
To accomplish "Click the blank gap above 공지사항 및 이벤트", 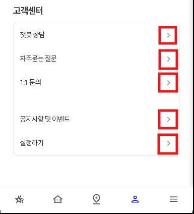I will pos(96,101).
